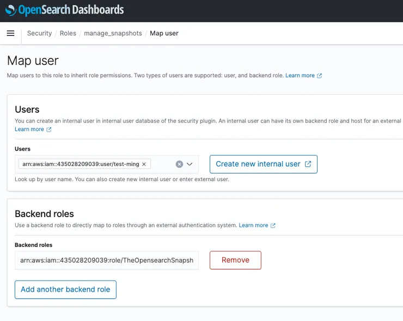Viewport: 403px width, 321px height.
Task: Open the hamburger navigation menu
Action: (x=10, y=33)
